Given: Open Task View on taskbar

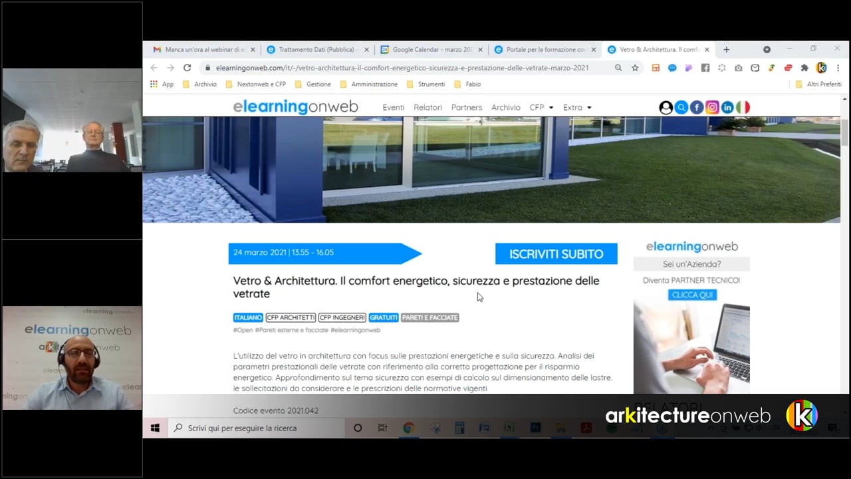Looking at the screenshot, I should [x=382, y=428].
